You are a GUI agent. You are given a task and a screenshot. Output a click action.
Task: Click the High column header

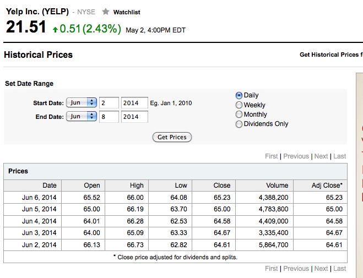click(x=127, y=186)
